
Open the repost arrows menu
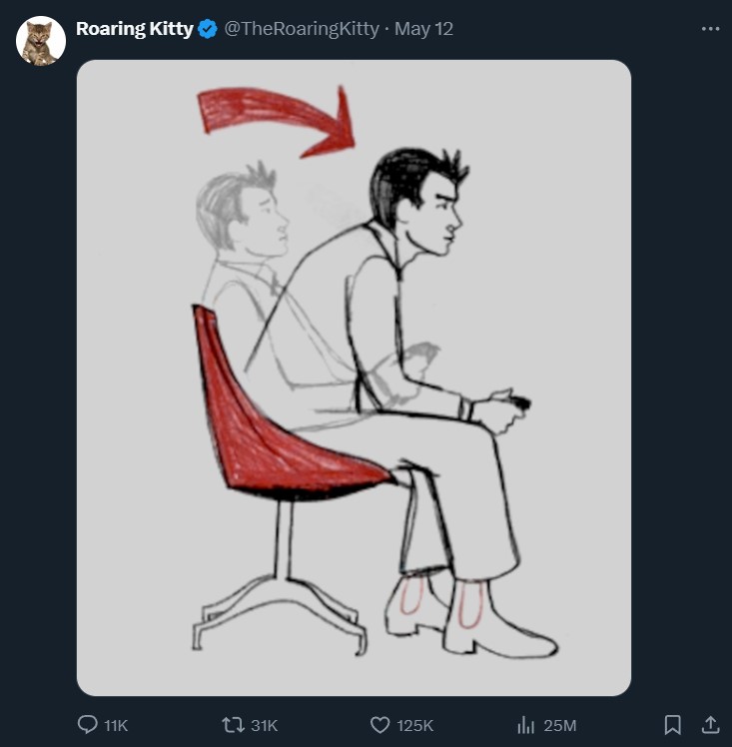tap(233, 725)
